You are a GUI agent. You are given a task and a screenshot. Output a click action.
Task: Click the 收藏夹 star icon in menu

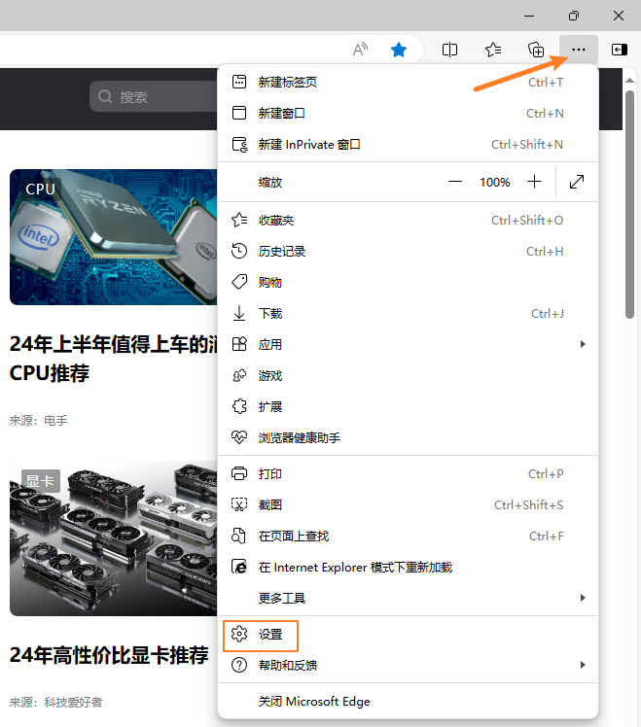[239, 220]
